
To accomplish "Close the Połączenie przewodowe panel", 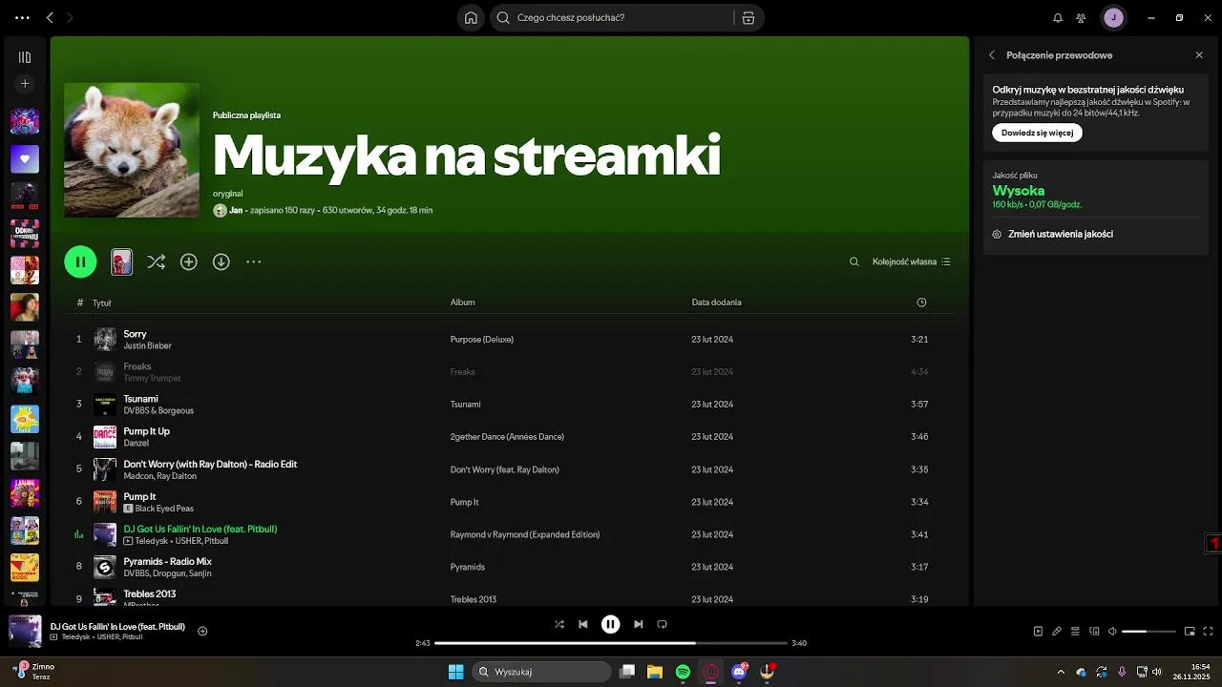I will [1199, 55].
